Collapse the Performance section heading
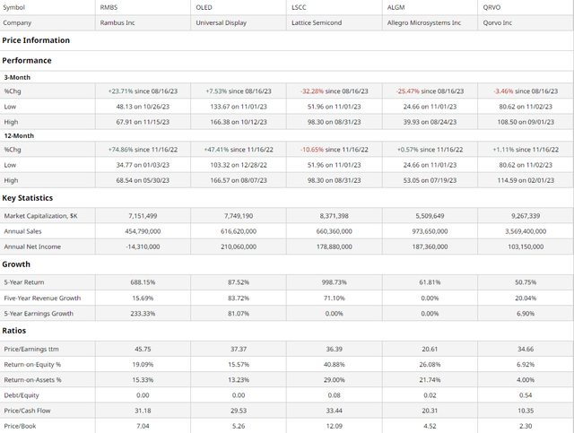The image size is (574, 433). [27, 61]
